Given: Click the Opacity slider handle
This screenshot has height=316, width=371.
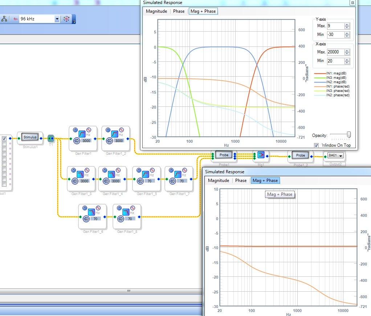Looking at the screenshot, I should click(x=349, y=135).
